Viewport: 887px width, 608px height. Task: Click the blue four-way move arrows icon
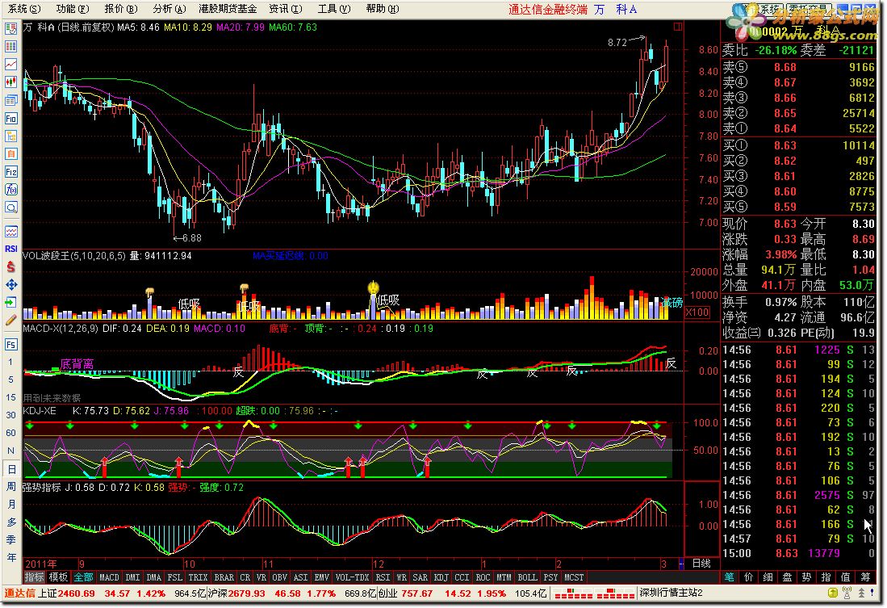coord(10,285)
